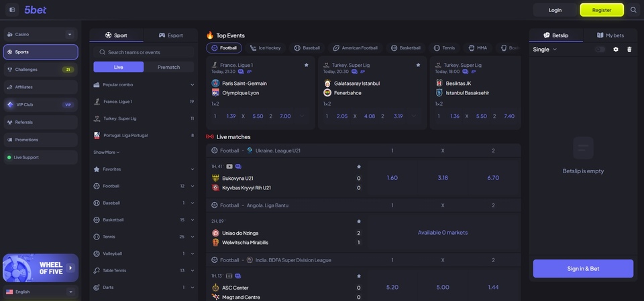
Task: Open the Single bet type dropdown
Action: pos(545,49)
